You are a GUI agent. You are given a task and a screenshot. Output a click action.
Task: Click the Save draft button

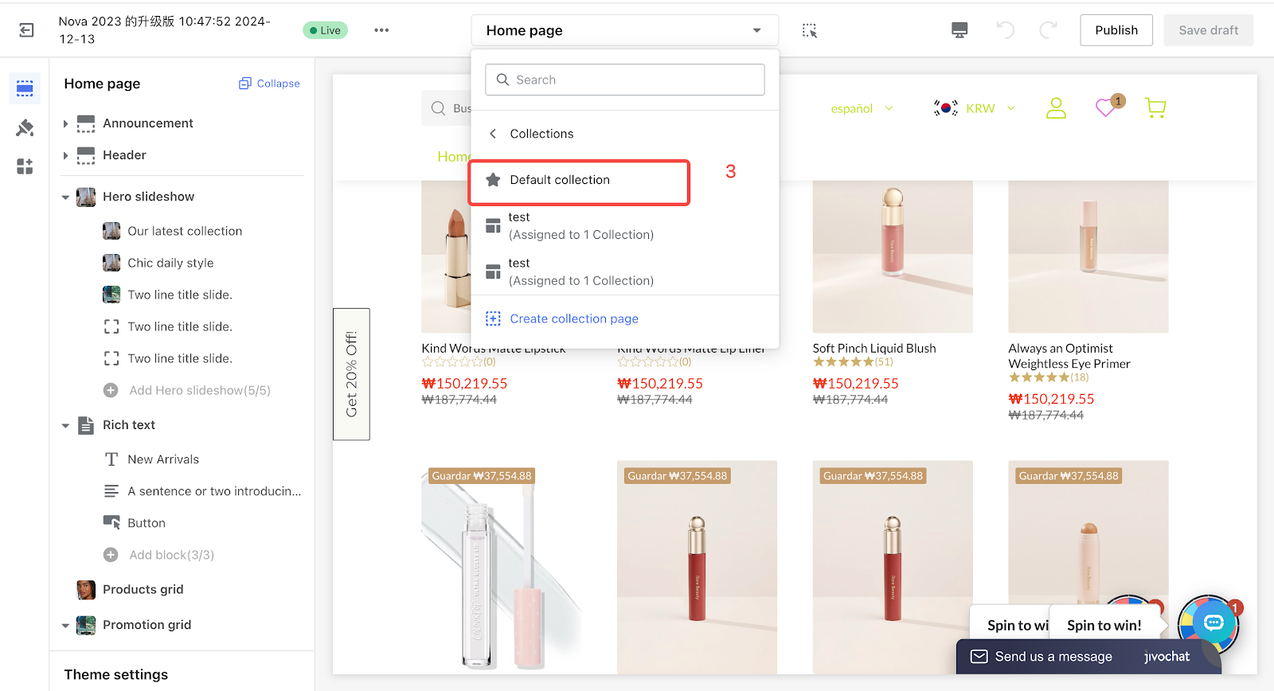coord(1208,30)
